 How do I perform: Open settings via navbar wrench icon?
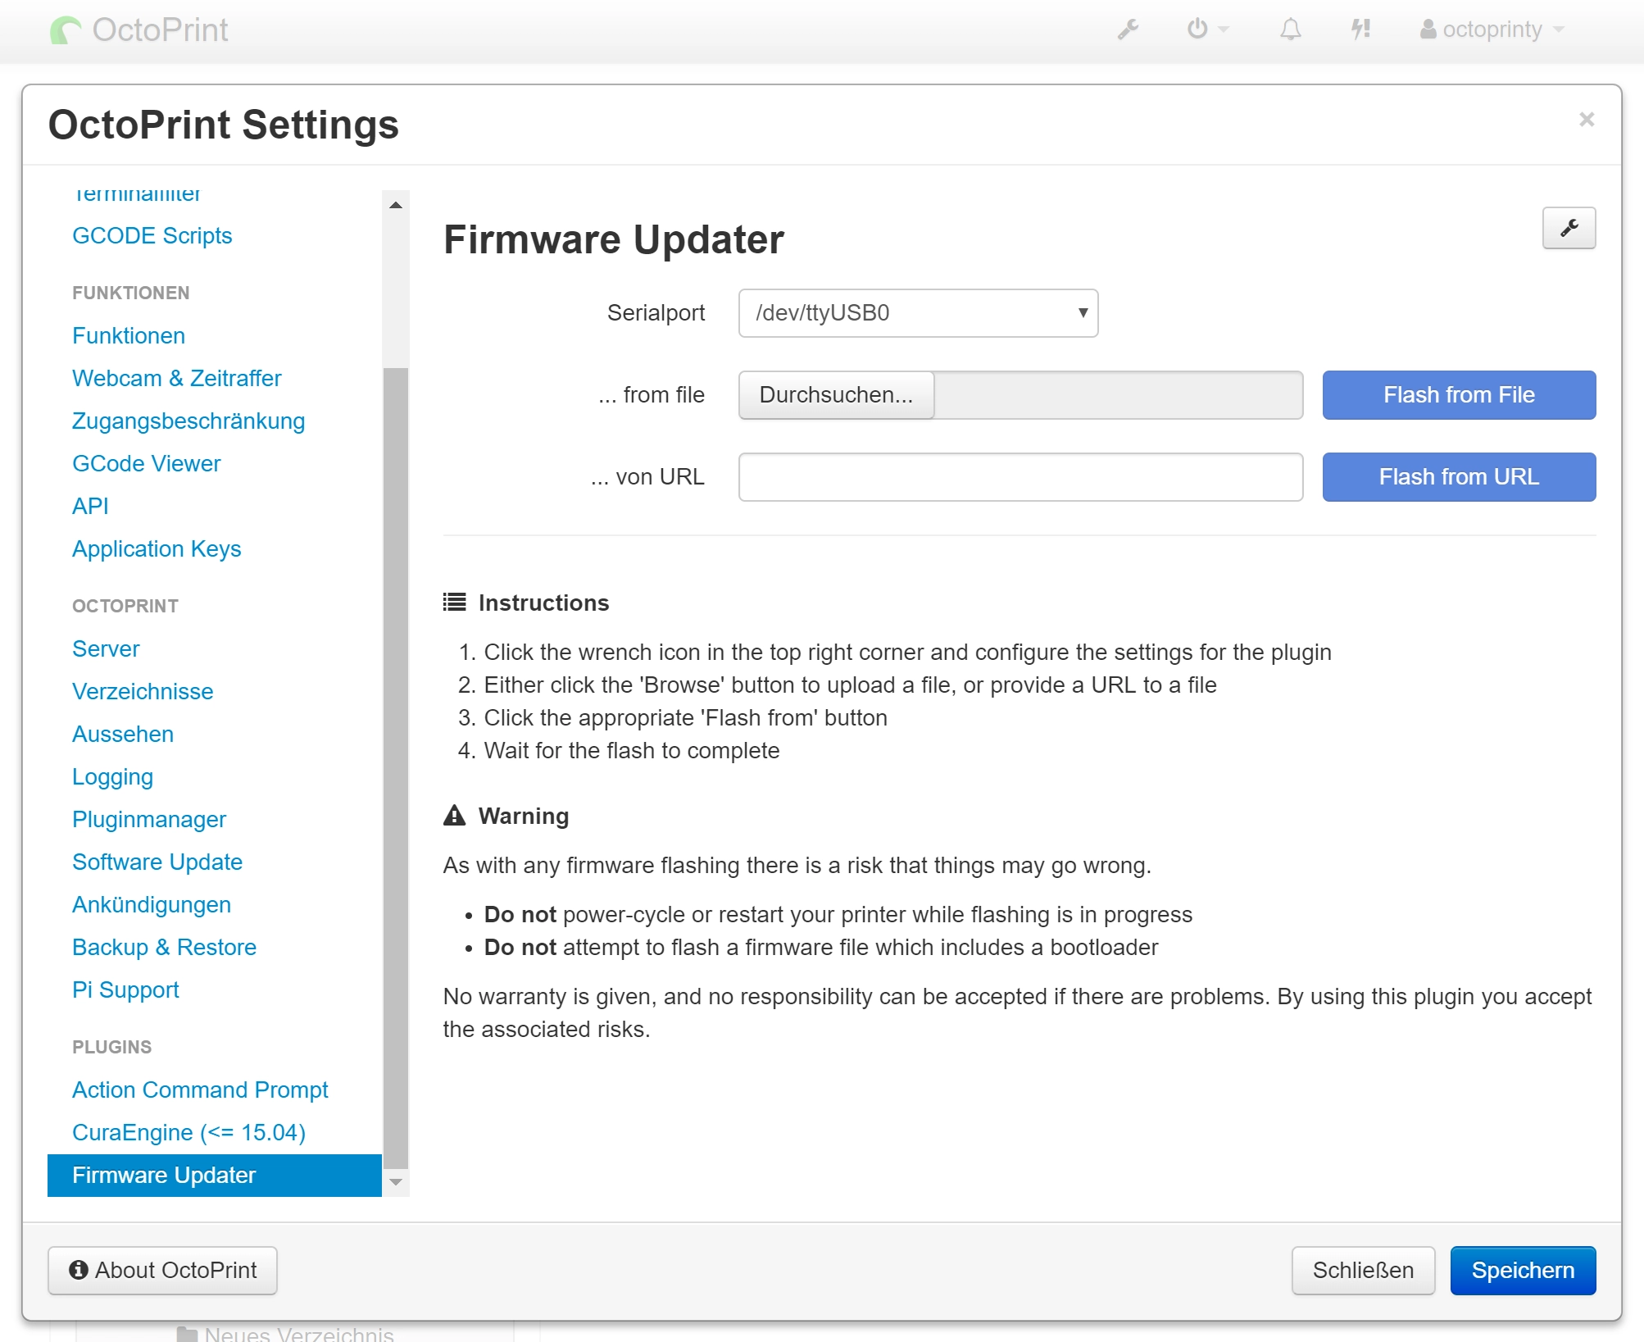pyautogui.click(x=1129, y=30)
